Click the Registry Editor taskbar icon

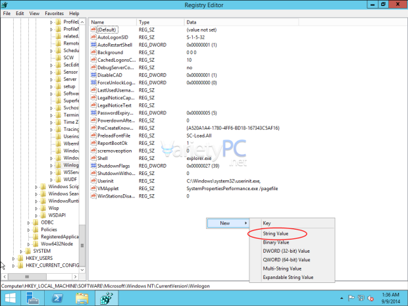coord(107,298)
